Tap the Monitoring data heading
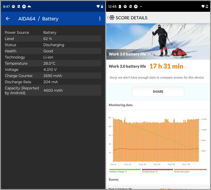 click(x=121, y=105)
